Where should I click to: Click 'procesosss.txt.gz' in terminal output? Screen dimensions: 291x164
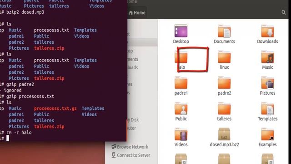[x=55, y=108]
